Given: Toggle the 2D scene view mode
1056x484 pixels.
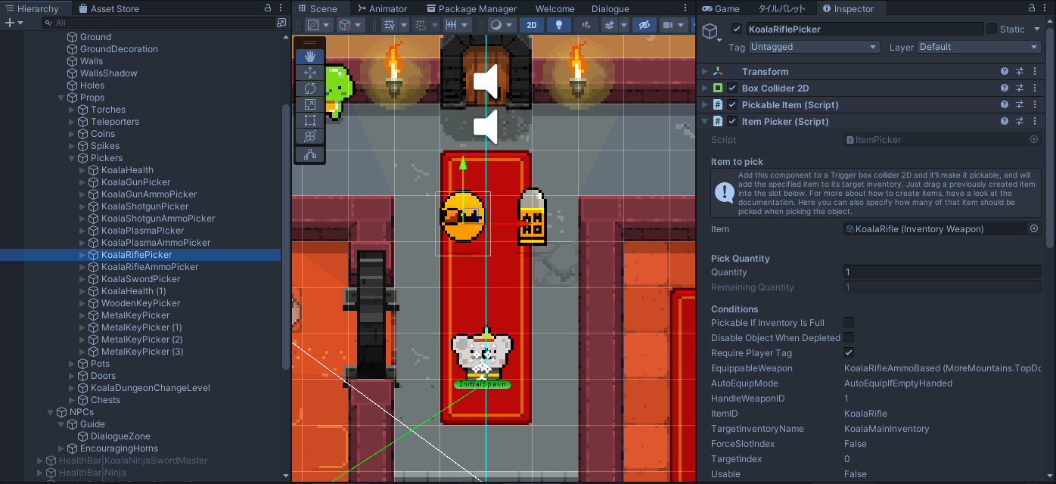Looking at the screenshot, I should (x=532, y=25).
